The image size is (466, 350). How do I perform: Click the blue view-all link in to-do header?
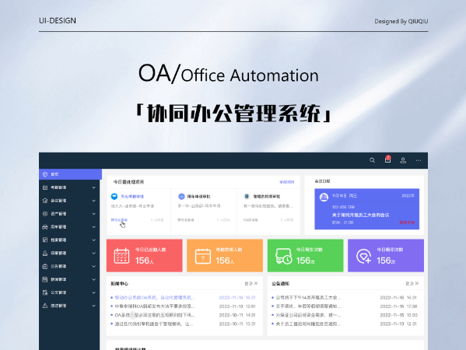tap(287, 182)
